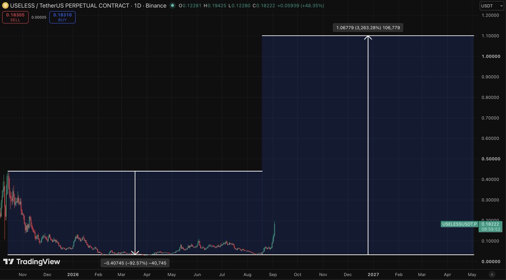This screenshot has height=280, width=506.
Task: Click the Jul label on time axis
Action: pyautogui.click(x=221, y=274)
